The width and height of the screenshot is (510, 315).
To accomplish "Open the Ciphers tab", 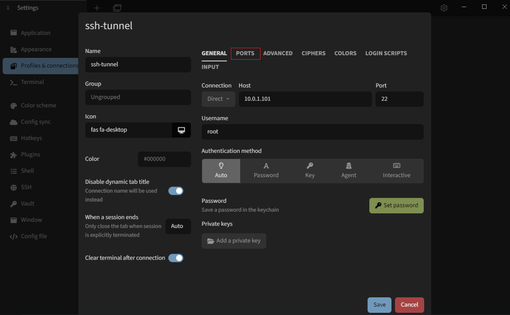I will pos(313,53).
